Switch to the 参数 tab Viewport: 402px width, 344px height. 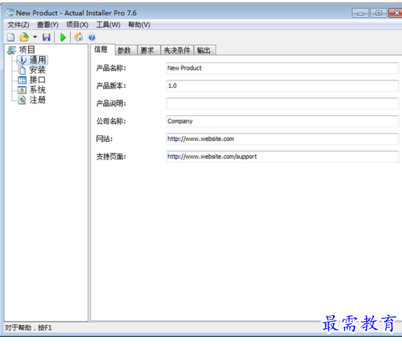pyautogui.click(x=125, y=50)
